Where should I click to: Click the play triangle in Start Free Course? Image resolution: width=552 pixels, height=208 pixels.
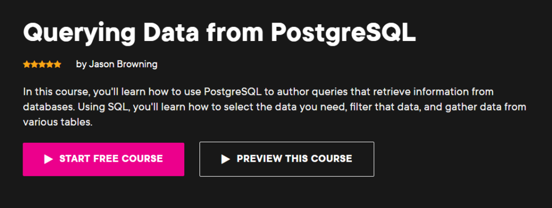pos(48,159)
